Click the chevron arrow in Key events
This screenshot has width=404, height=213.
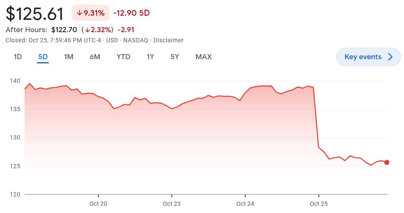point(390,57)
